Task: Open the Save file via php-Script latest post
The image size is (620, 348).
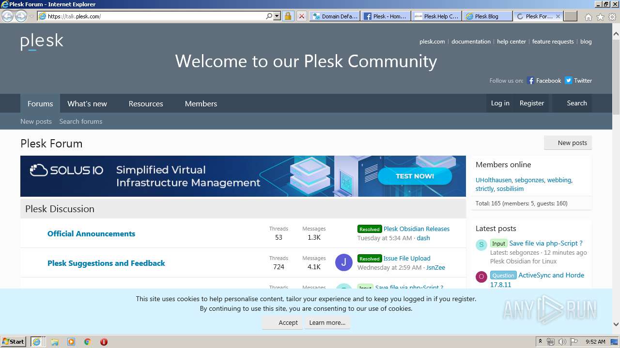Action: (546, 243)
